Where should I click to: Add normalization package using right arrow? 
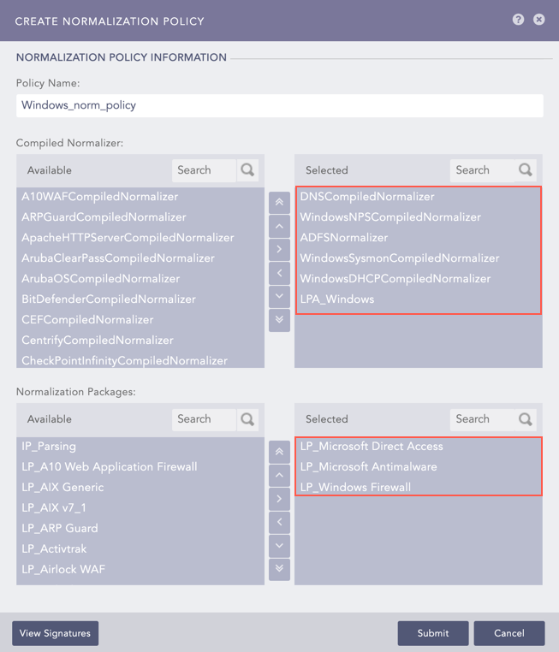pyautogui.click(x=279, y=498)
